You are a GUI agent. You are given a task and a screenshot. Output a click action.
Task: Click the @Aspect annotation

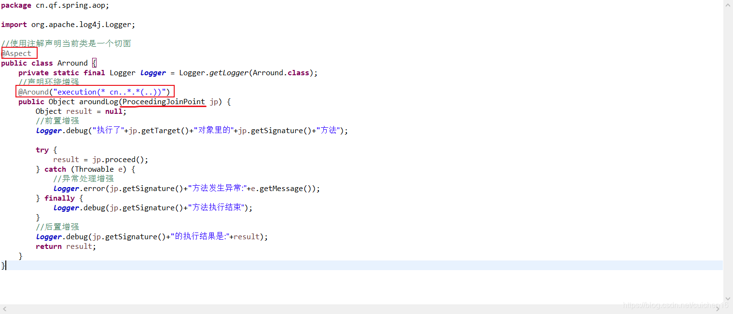click(x=16, y=54)
